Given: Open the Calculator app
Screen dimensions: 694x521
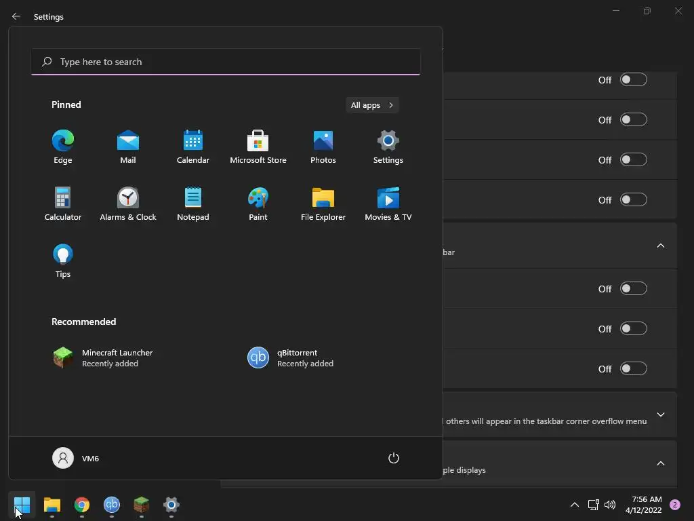Looking at the screenshot, I should pyautogui.click(x=63, y=204).
